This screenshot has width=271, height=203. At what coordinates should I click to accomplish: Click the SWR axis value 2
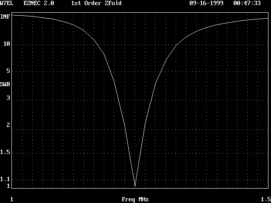click(x=8, y=125)
